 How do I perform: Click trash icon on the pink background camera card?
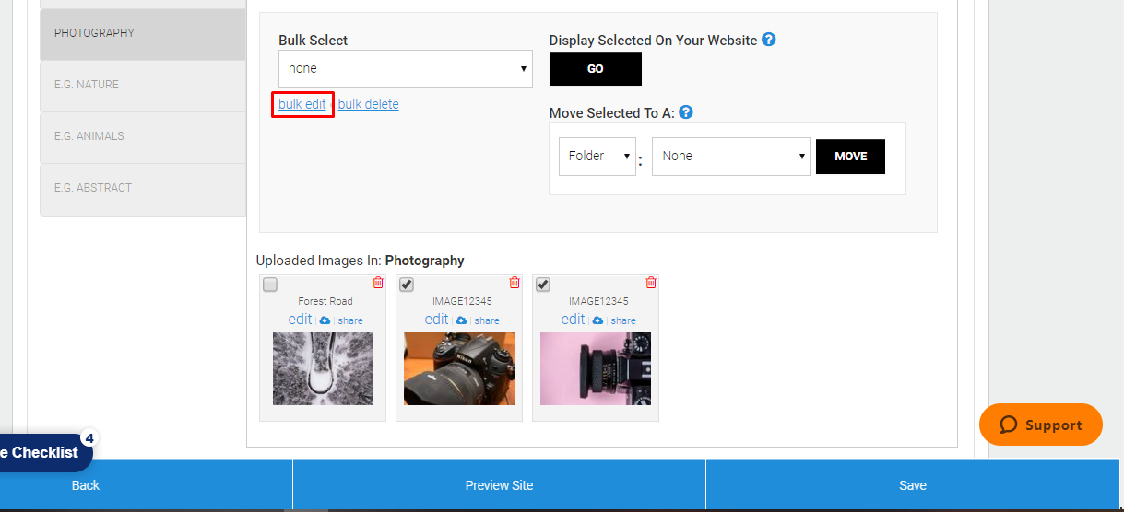651,283
